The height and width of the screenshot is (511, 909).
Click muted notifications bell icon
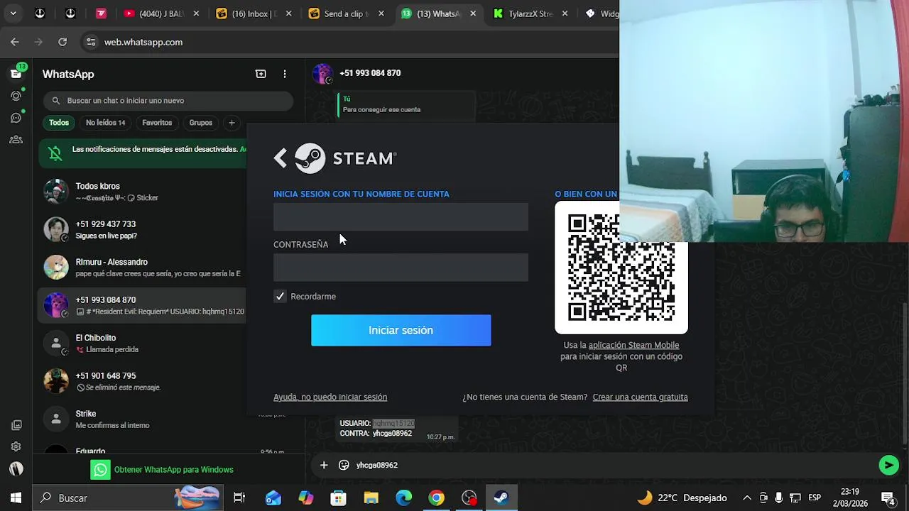tap(55, 153)
